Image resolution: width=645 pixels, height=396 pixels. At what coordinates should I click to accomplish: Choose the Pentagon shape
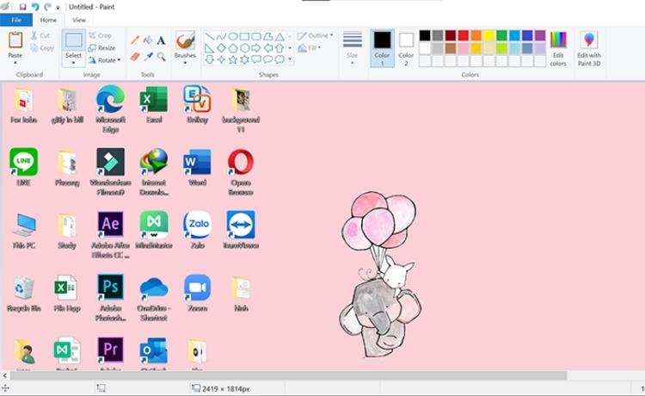click(x=233, y=48)
